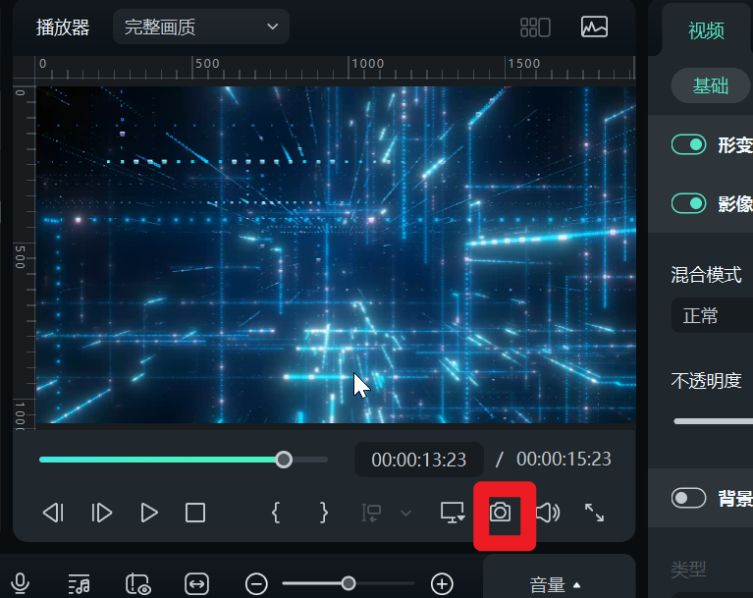Click the mark out right brace icon
This screenshot has height=598, width=753.
coord(324,513)
